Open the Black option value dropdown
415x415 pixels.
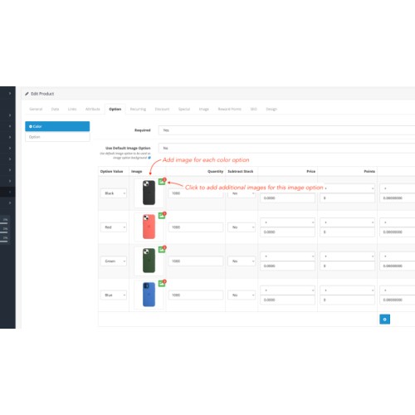point(114,193)
